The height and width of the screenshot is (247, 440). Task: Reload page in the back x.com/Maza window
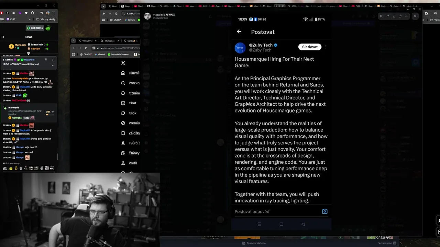tap(116, 13)
